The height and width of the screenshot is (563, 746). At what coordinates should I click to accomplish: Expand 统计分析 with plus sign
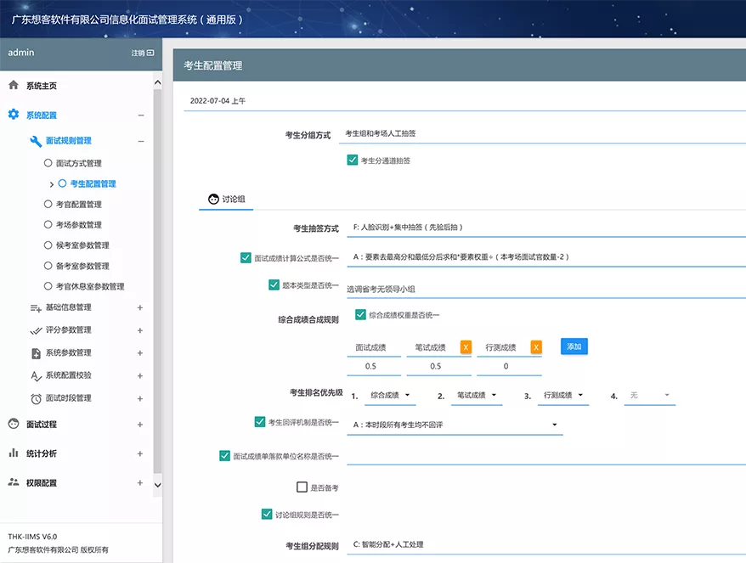[140, 453]
